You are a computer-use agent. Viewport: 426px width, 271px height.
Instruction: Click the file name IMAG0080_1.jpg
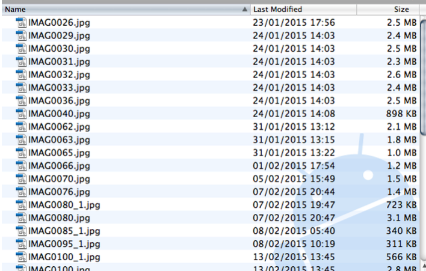[64, 205]
